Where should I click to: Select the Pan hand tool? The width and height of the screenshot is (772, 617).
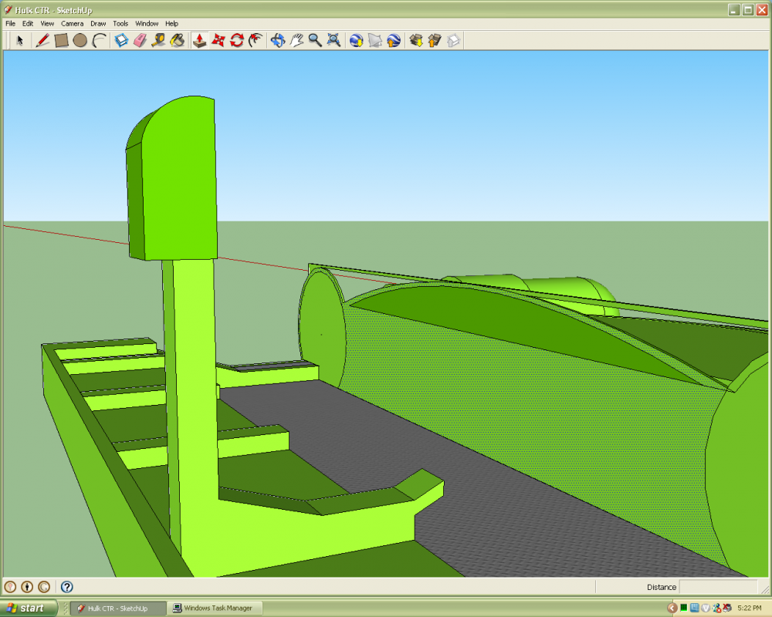click(x=296, y=40)
